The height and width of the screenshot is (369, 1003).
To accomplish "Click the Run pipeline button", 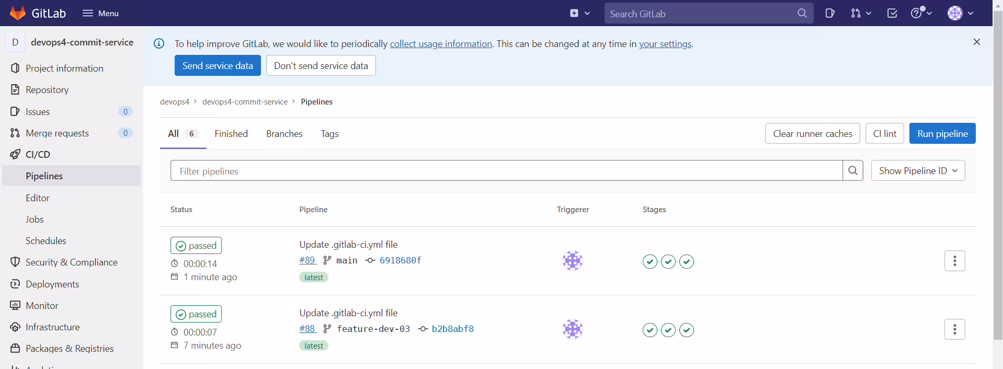I will pyautogui.click(x=942, y=133).
